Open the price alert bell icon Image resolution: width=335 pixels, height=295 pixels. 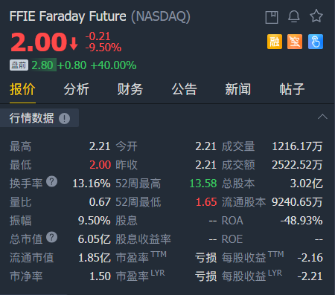point(294,17)
